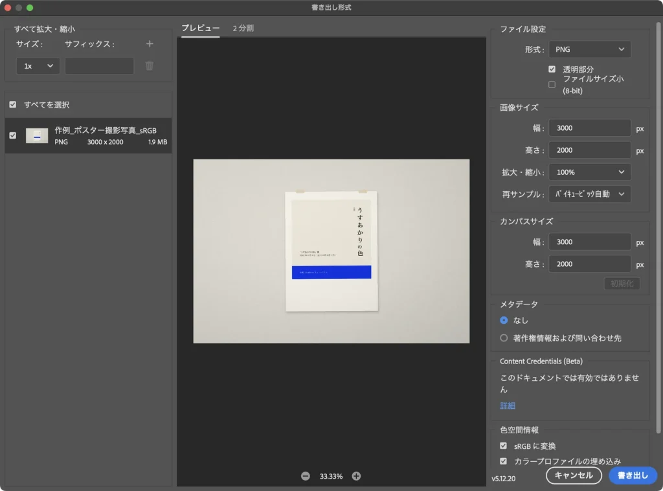Image resolution: width=663 pixels, height=491 pixels.
Task: Uncheck the 作例_ポスター撮影写真_sRGB asset checkbox
Action: click(13, 136)
